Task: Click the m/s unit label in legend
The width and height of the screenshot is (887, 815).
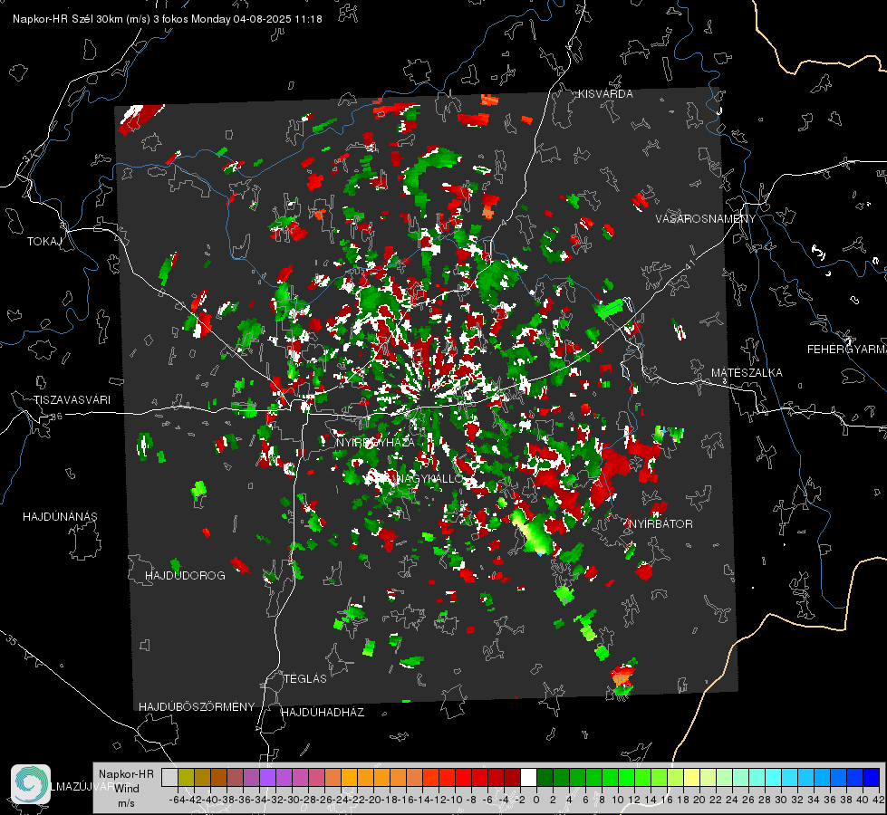Action: tap(126, 803)
